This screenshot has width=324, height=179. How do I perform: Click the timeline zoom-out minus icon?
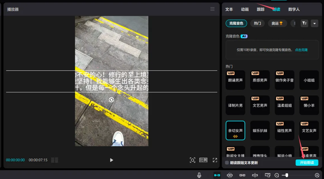pos(277,175)
